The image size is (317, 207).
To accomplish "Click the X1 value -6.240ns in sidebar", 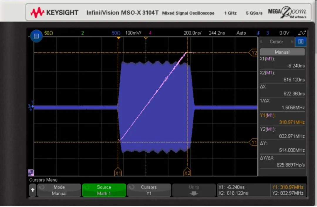I will [296, 66].
